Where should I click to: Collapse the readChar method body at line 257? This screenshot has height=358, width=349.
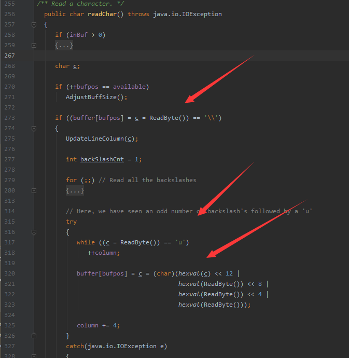[34, 24]
